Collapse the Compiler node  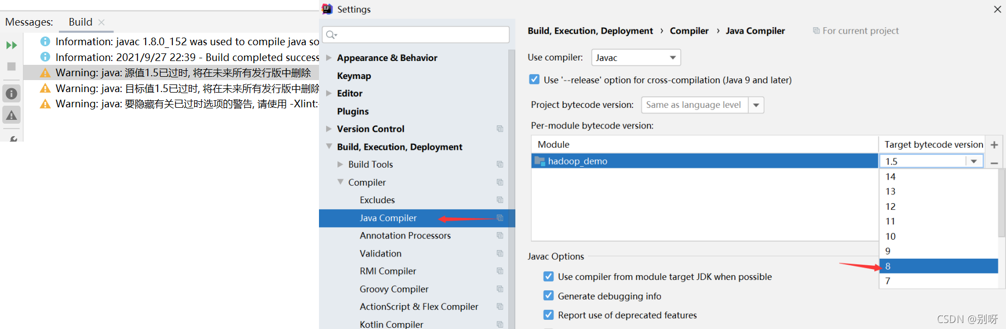[340, 182]
